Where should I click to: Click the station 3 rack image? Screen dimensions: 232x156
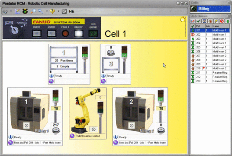tap(111, 65)
